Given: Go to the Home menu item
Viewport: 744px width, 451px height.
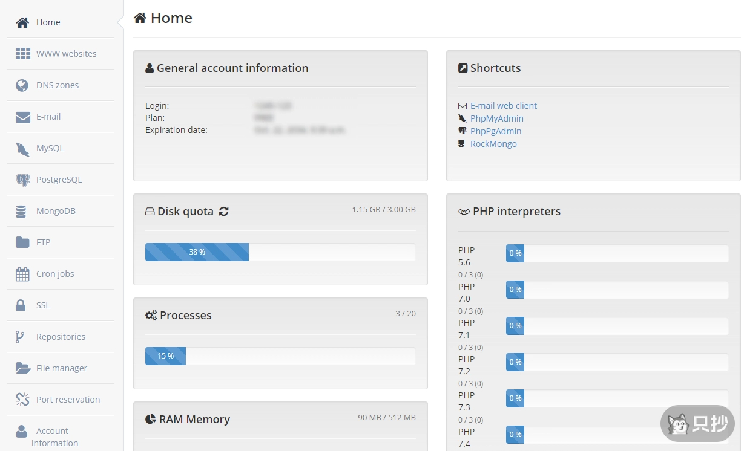Looking at the screenshot, I should [48, 22].
